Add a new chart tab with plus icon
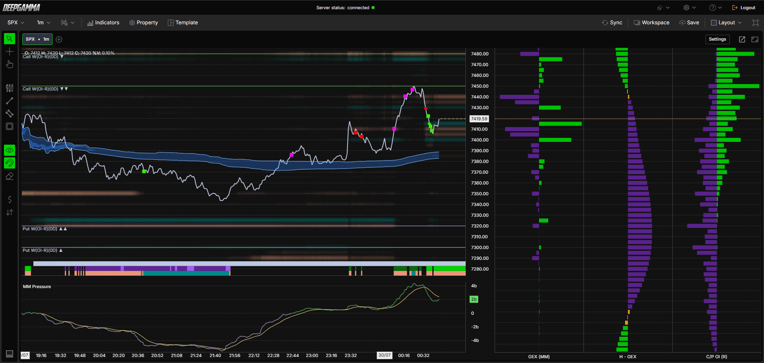This screenshot has width=764, height=363. click(x=59, y=39)
